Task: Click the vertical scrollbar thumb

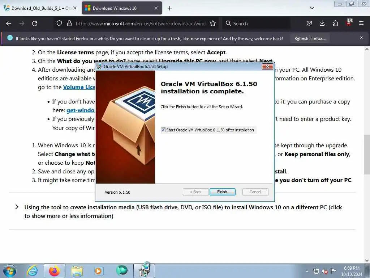Action: click(x=367, y=155)
